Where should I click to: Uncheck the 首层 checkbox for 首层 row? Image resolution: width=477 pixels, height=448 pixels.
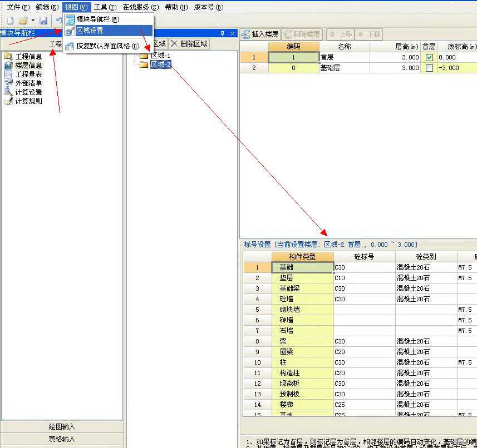[429, 57]
